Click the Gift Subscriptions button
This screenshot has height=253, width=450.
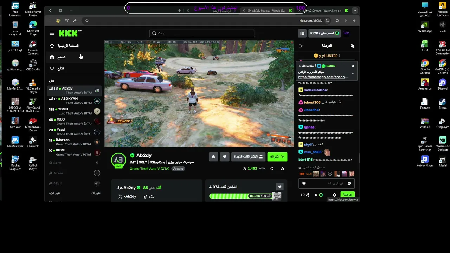click(x=248, y=157)
